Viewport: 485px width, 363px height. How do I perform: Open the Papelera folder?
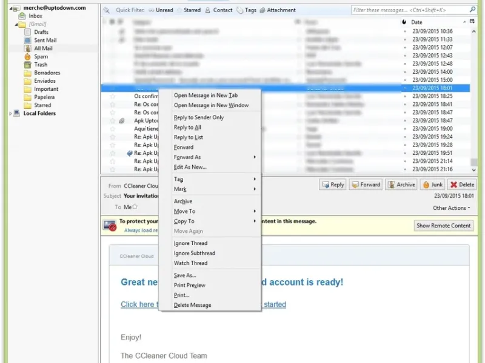[x=44, y=97]
